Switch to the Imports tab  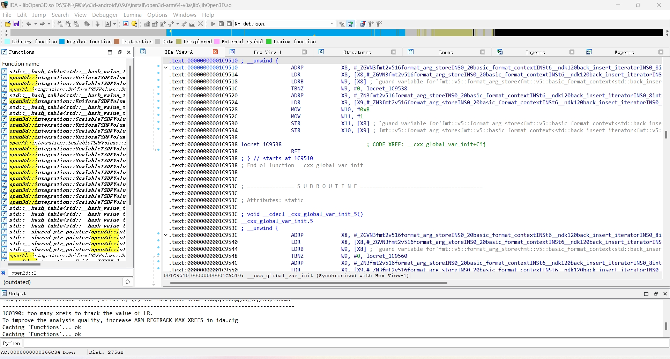(535, 52)
